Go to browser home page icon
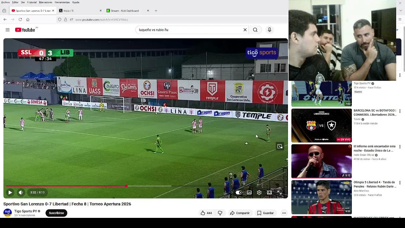The image size is (405, 228). pos(28,20)
